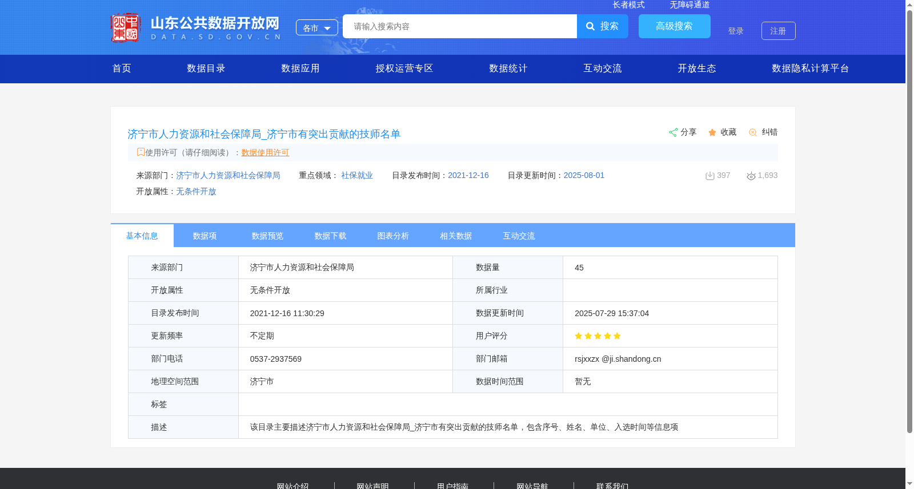The width and height of the screenshot is (914, 489).
Task: Click the view count eye icon next to 1,693
Action: (751, 176)
